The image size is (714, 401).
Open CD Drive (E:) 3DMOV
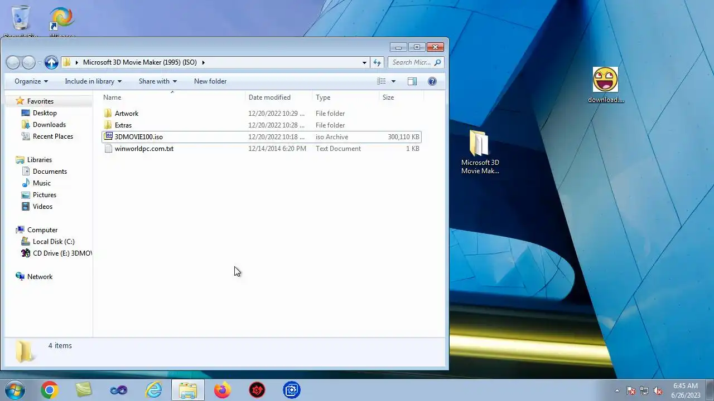point(62,253)
